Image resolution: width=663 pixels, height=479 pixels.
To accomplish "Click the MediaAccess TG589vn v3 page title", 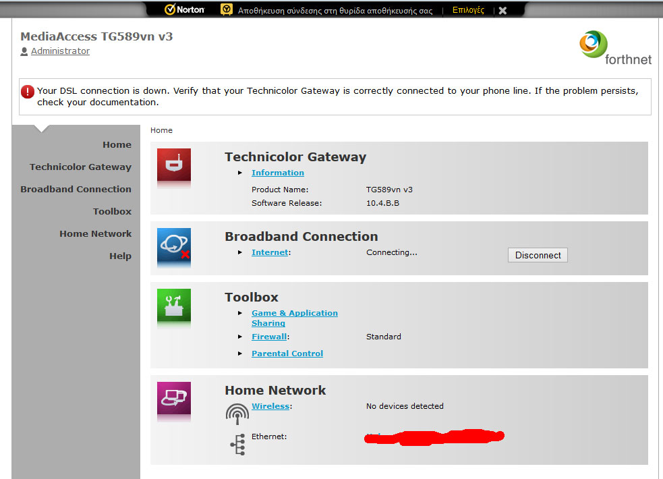I will click(x=96, y=36).
